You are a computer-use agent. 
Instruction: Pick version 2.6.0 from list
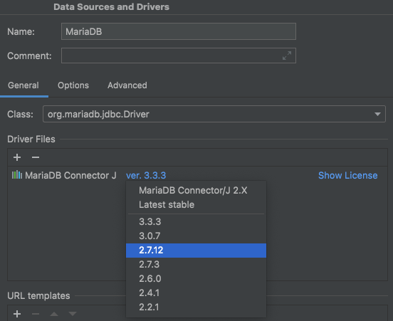pyautogui.click(x=196, y=279)
